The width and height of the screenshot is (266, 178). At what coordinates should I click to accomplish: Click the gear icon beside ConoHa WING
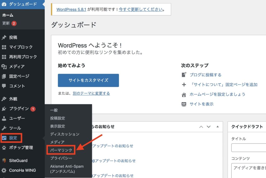[4, 170]
